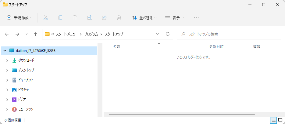Click the folder icon in address bar

pyautogui.click(x=47, y=34)
